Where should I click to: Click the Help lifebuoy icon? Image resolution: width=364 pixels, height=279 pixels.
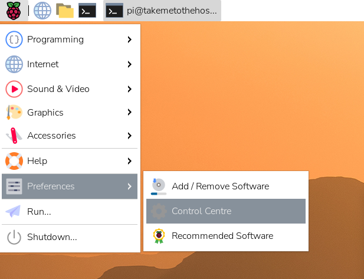[14, 161]
